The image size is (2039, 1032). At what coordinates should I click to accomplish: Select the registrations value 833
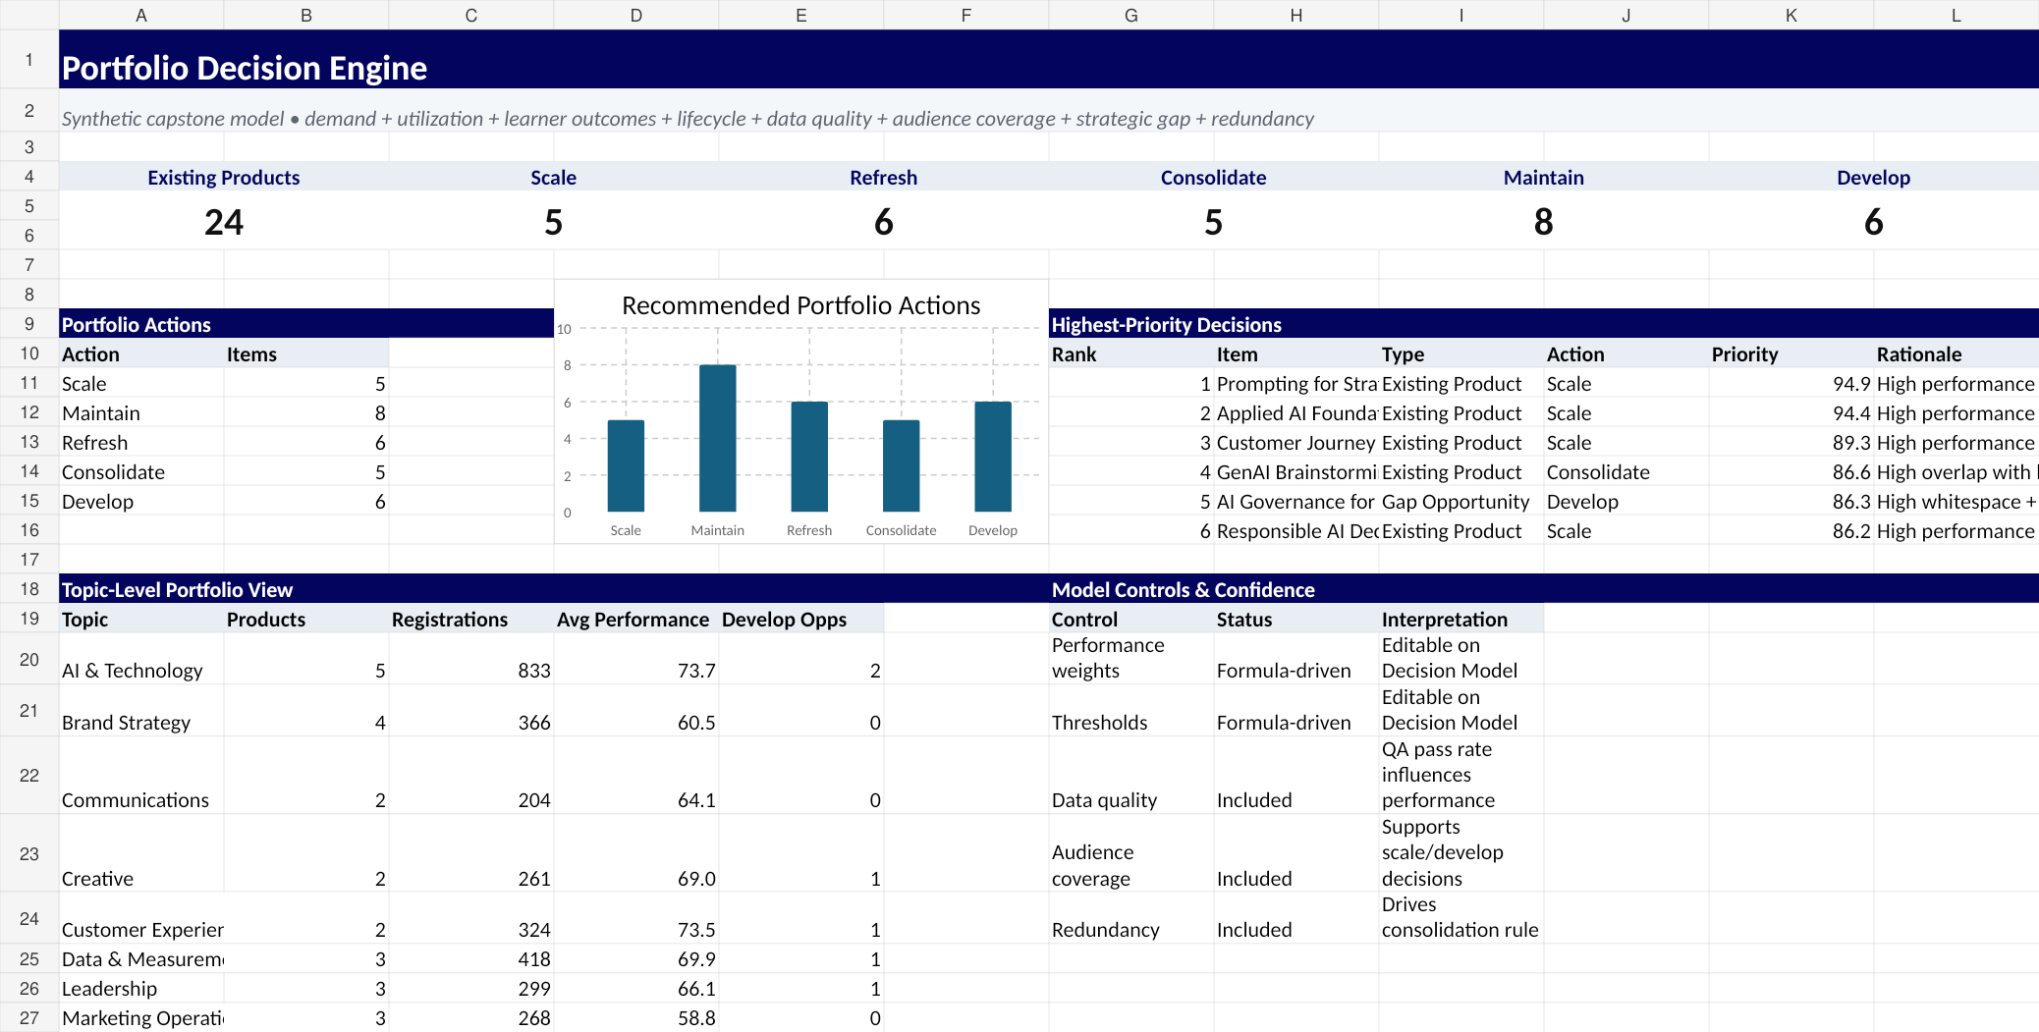471,659
